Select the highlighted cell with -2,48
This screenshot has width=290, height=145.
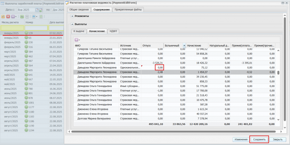(153, 72)
